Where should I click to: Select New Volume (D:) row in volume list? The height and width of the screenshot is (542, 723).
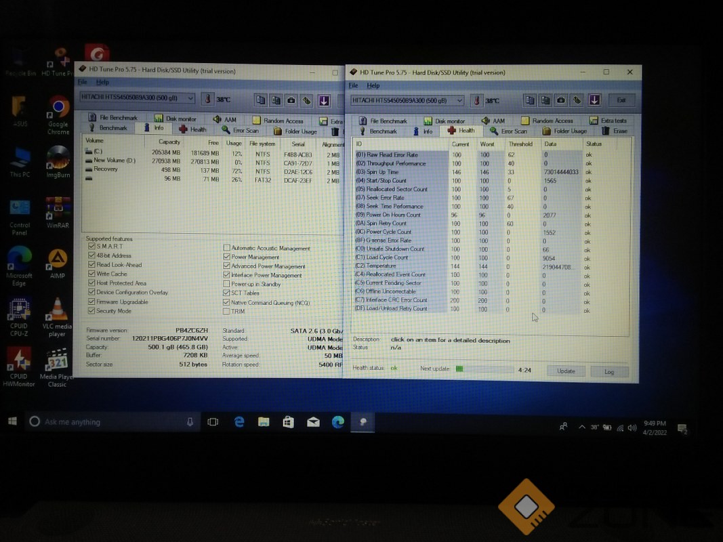click(213, 161)
